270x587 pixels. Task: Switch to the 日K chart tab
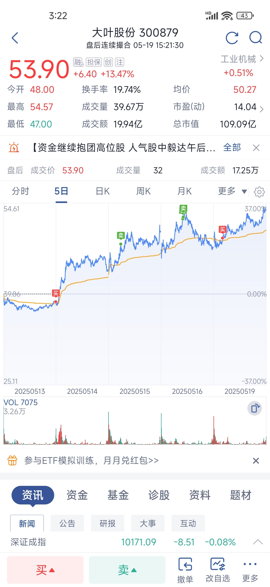coord(103,191)
